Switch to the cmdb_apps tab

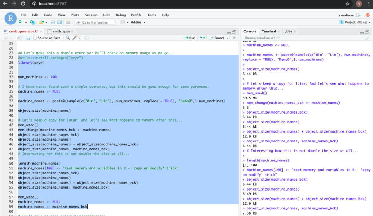coord(61,31)
